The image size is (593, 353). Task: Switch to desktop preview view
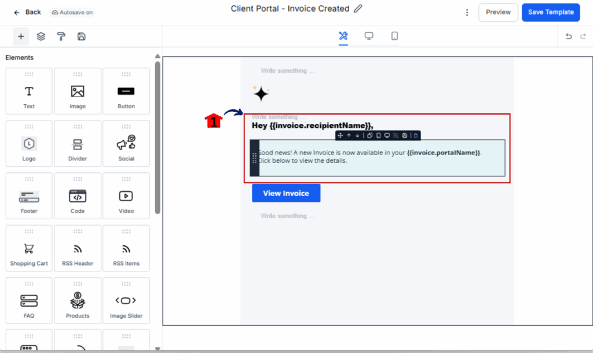coord(369,36)
